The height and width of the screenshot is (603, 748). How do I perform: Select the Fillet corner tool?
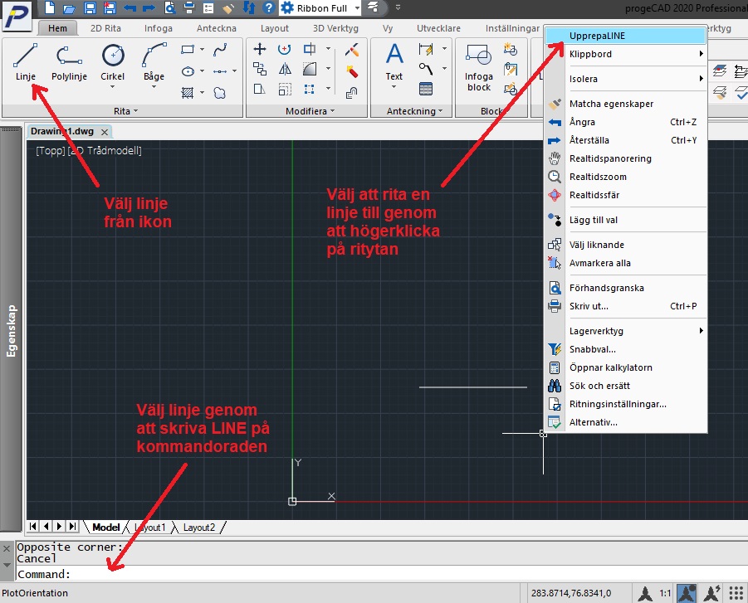310,70
